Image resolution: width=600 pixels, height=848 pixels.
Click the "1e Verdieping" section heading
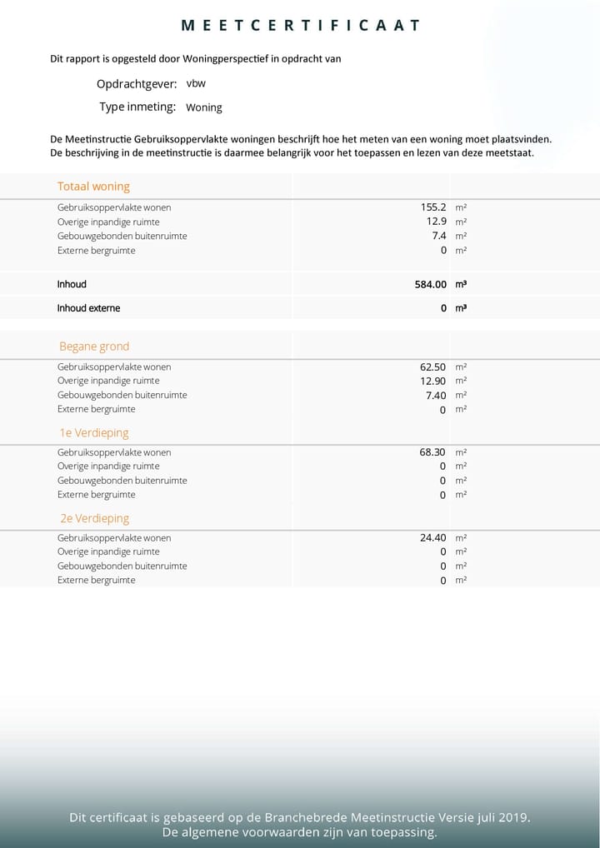tap(93, 433)
